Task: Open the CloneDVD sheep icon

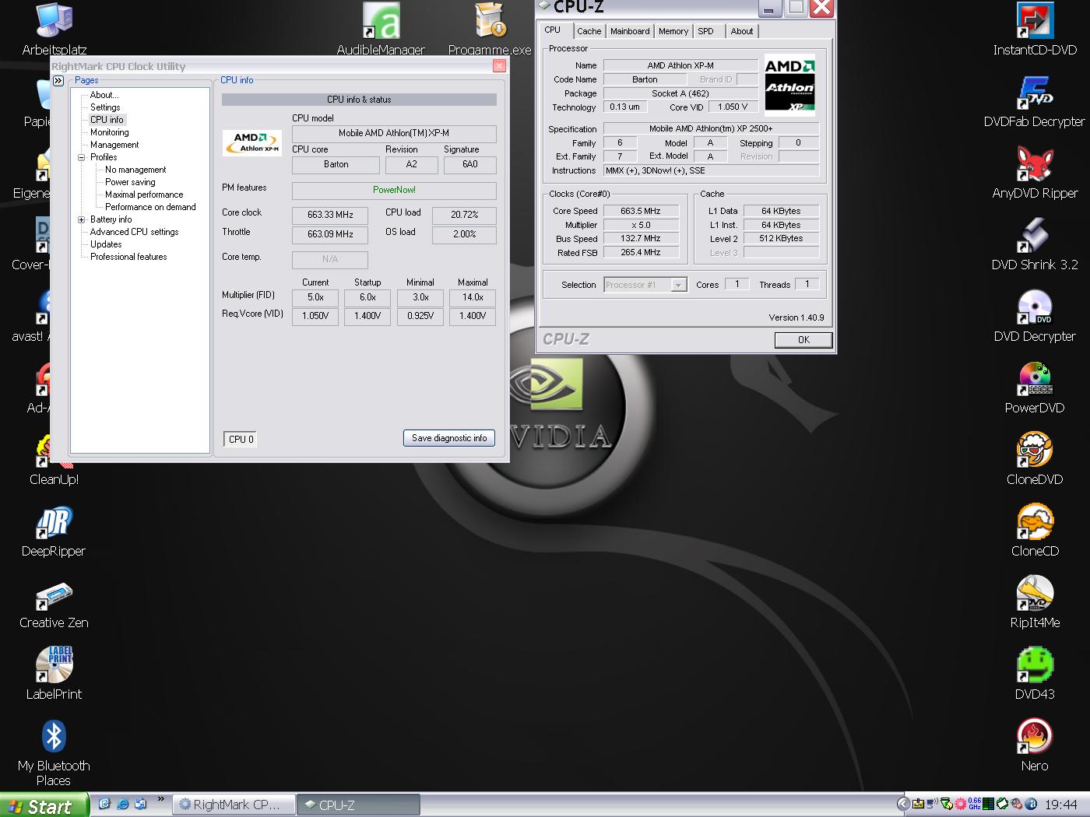Action: [x=1034, y=451]
